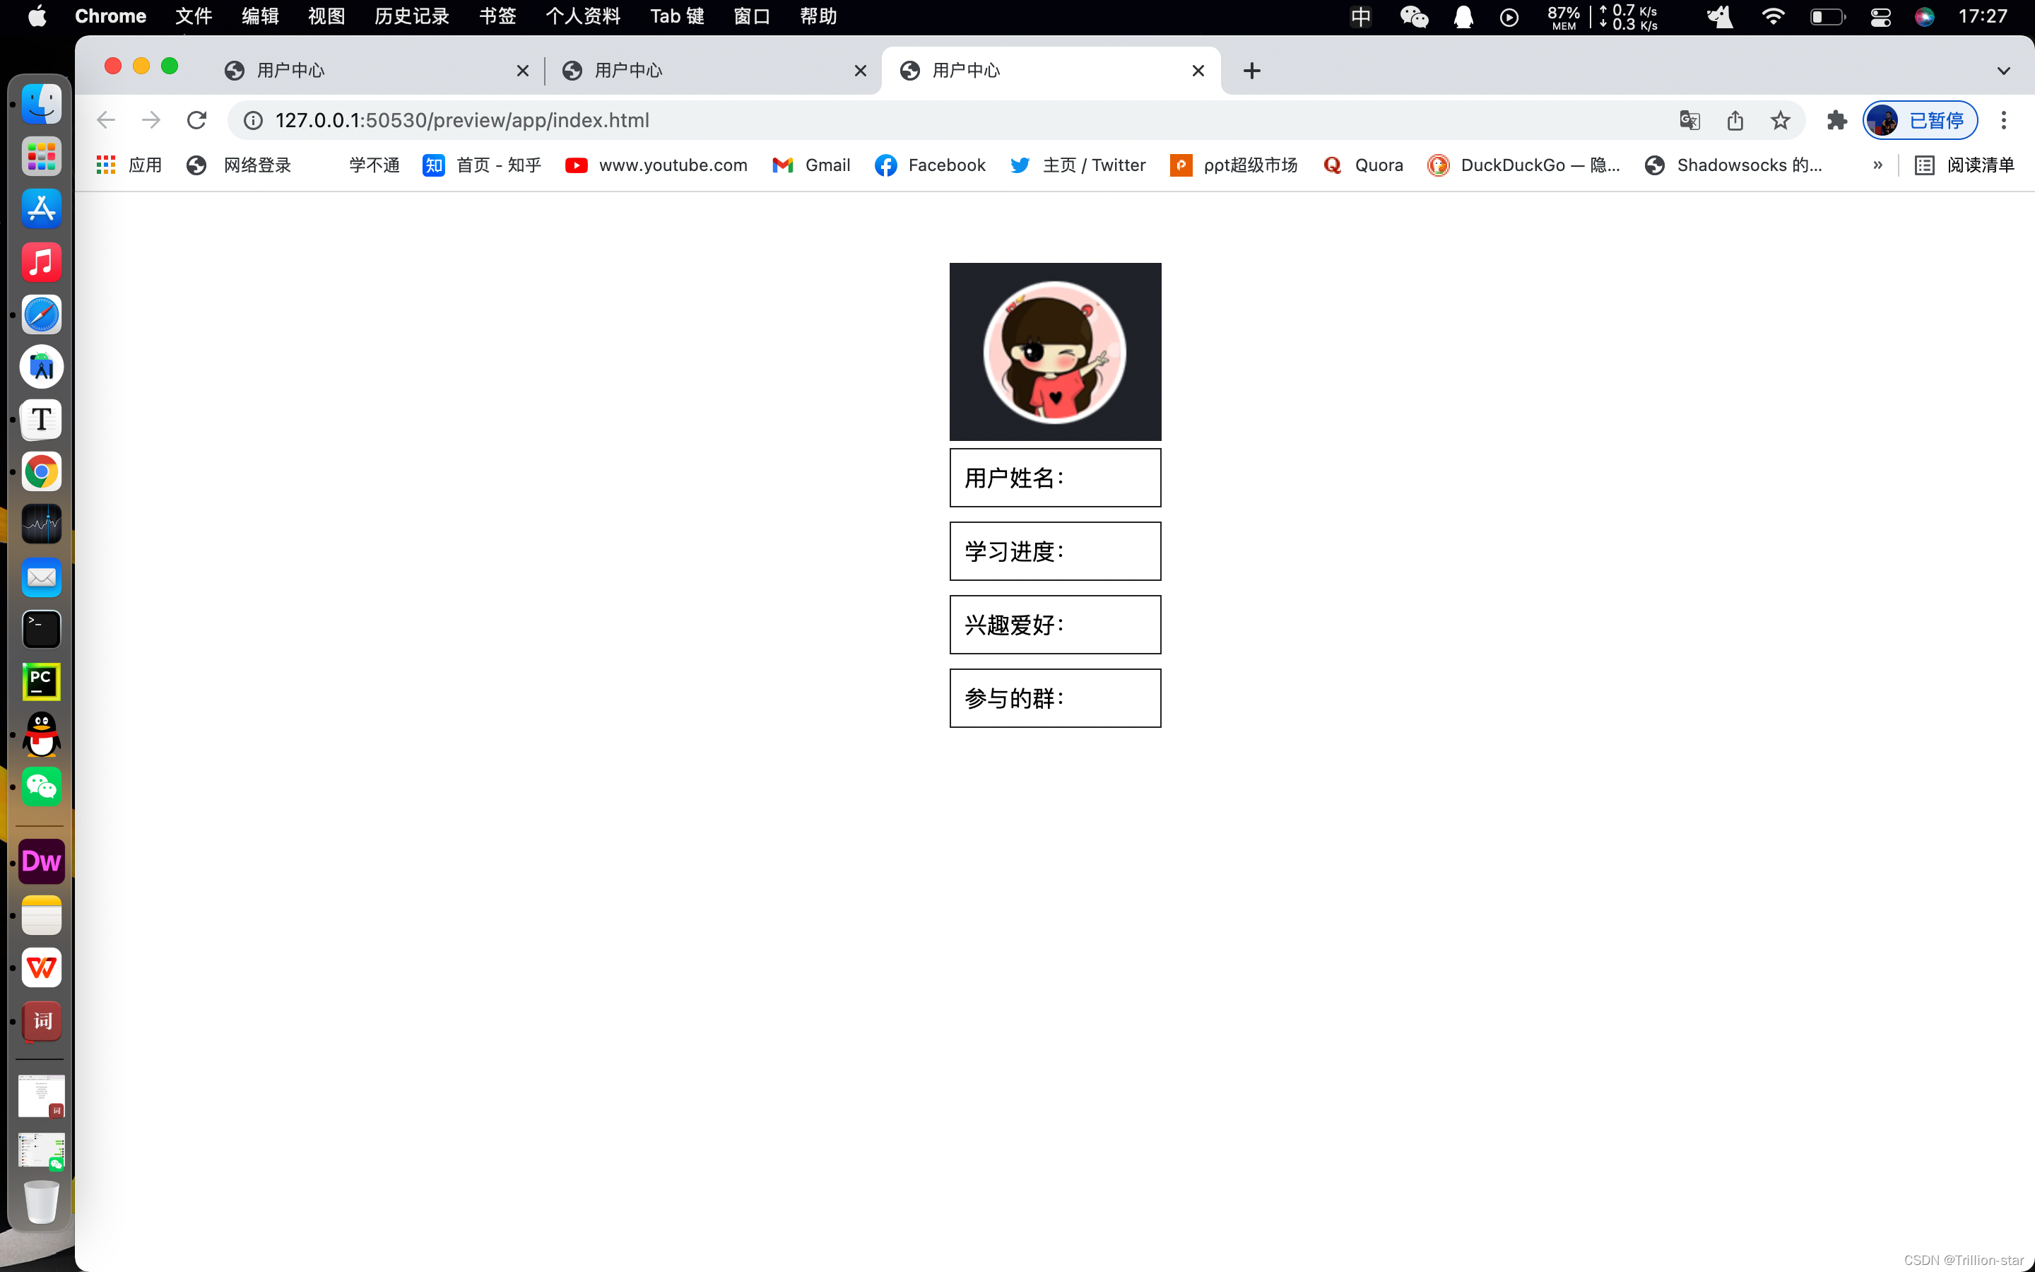
Task: Open the Music app icon in dock
Action: [x=40, y=261]
